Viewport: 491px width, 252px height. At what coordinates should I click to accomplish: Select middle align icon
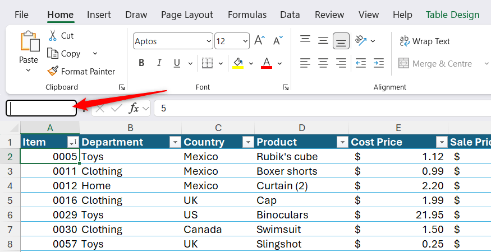click(x=323, y=41)
